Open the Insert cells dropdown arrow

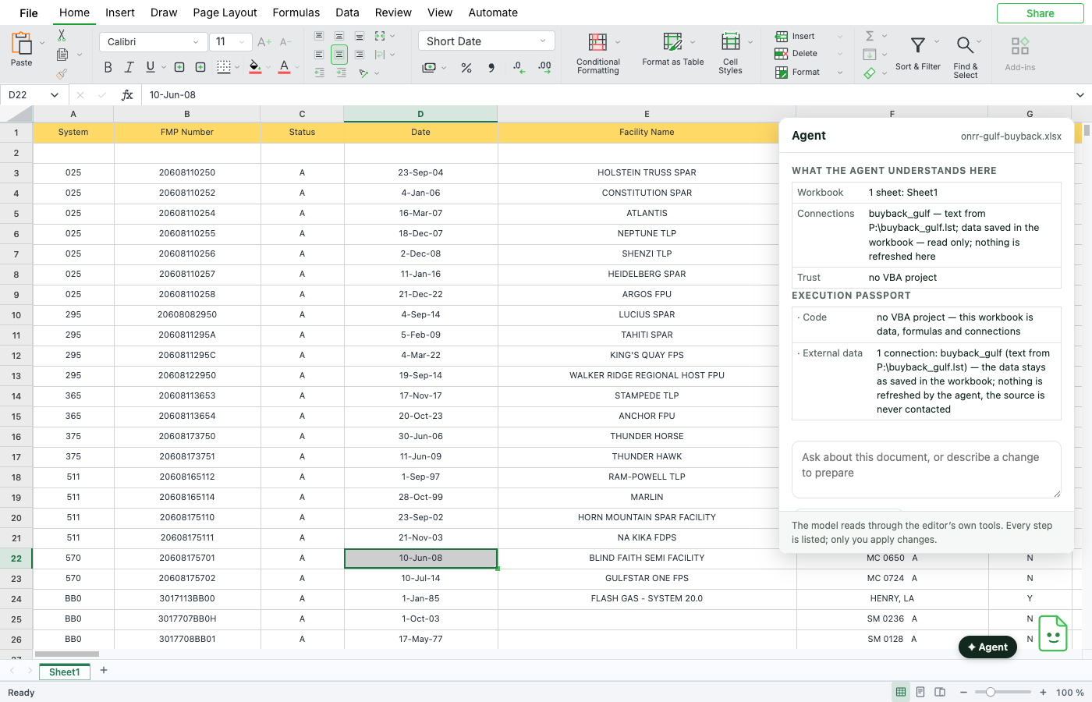(x=840, y=36)
